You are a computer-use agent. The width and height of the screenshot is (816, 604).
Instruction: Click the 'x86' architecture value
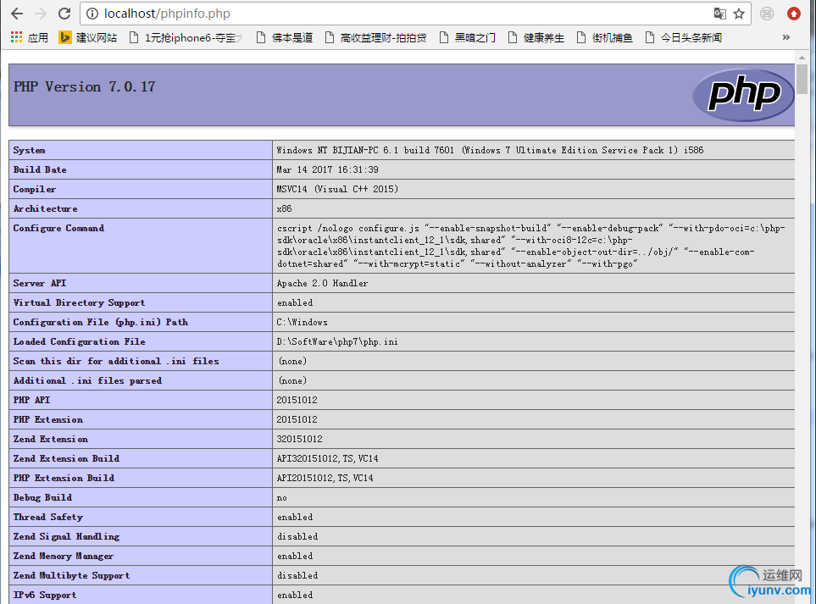click(284, 208)
